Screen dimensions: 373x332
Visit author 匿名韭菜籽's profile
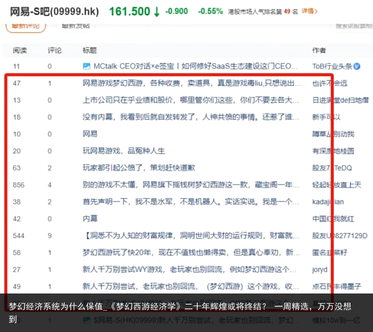(x=330, y=252)
